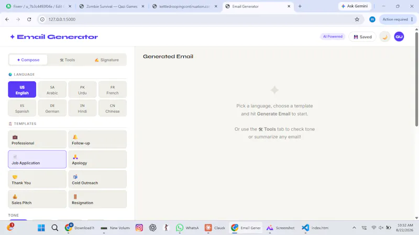The width and height of the screenshot is (419, 235).
Task: Select FR French language
Action: tap(113, 90)
